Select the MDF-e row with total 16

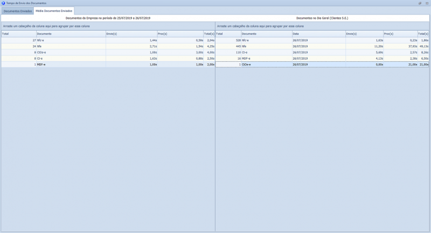(x=266, y=58)
